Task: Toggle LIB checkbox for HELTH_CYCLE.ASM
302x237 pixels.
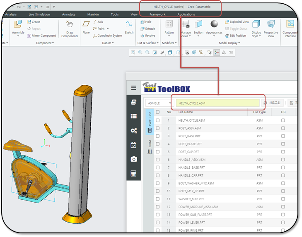Action: [x=283, y=120]
